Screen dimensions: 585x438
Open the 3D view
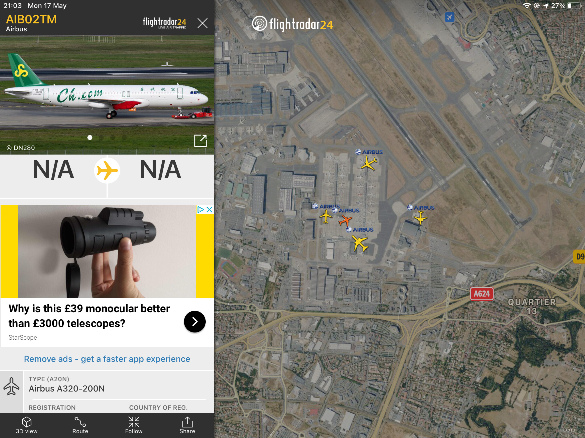(27, 425)
